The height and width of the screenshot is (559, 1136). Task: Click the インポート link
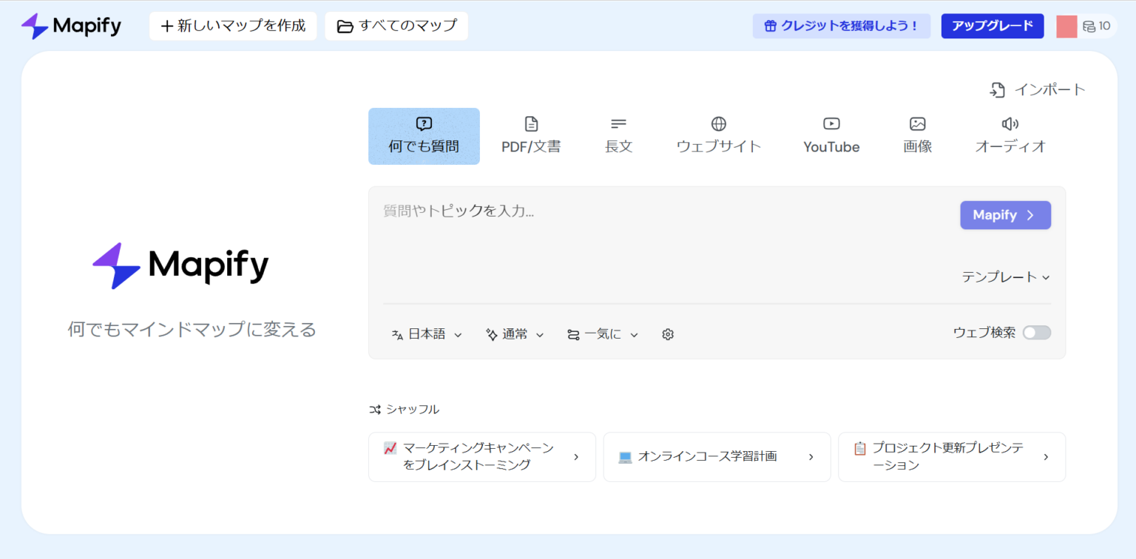coord(1037,89)
